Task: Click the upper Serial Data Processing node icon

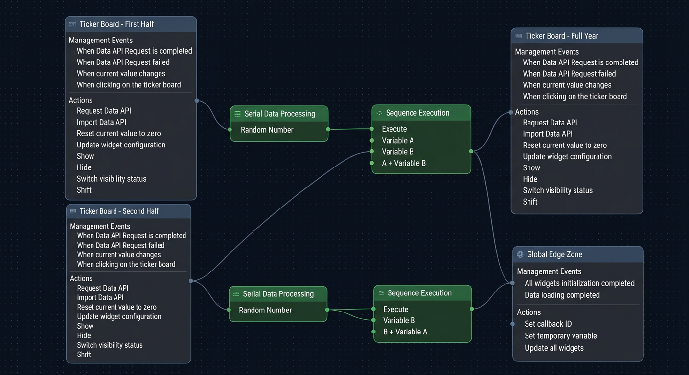Action: pos(238,114)
